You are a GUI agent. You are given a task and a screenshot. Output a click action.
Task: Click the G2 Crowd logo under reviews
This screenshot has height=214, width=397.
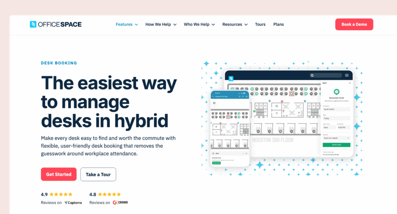click(120, 202)
